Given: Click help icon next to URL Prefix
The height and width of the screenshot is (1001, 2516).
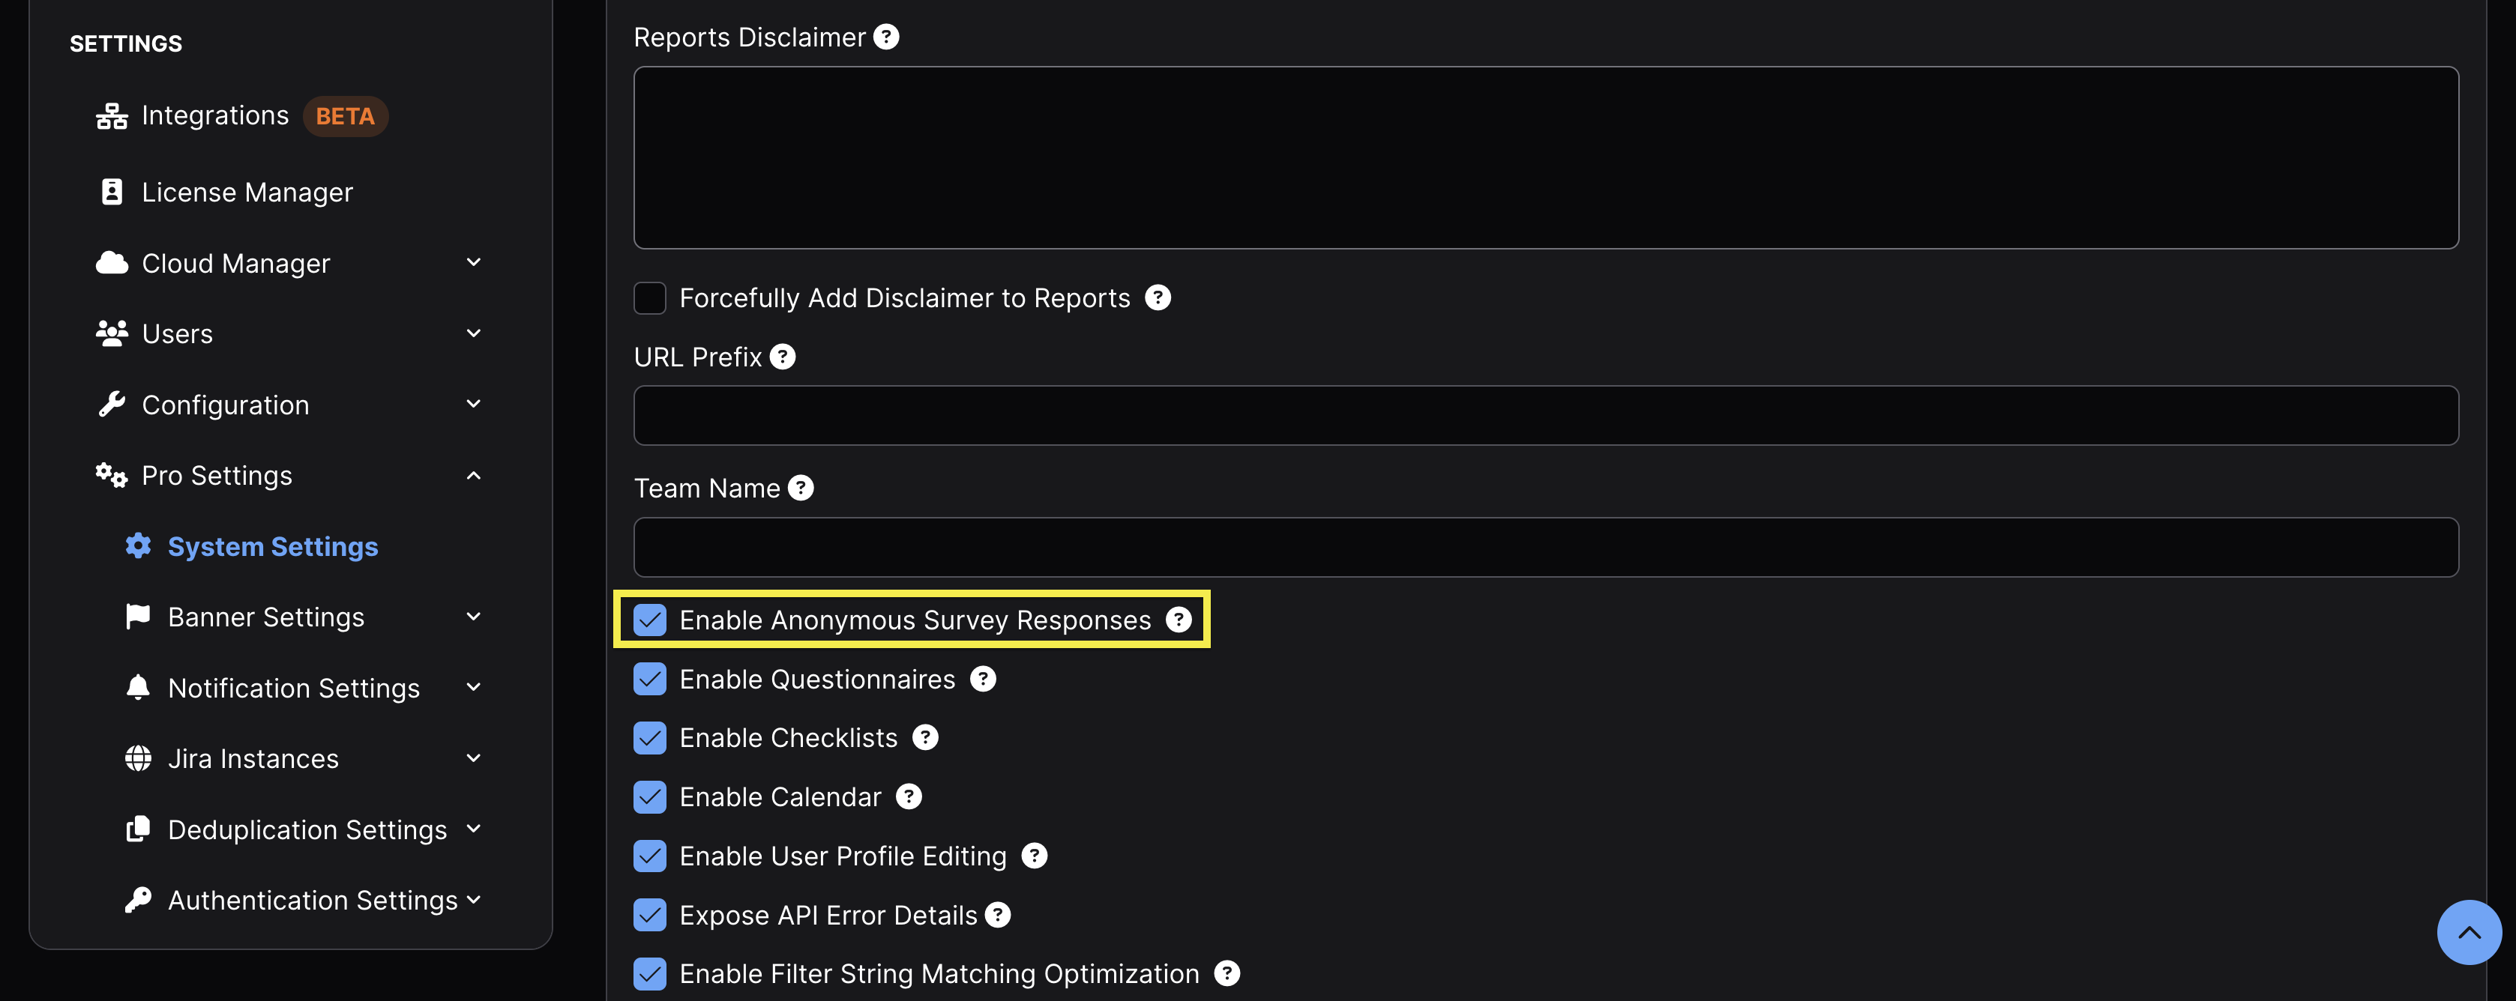Looking at the screenshot, I should (783, 357).
